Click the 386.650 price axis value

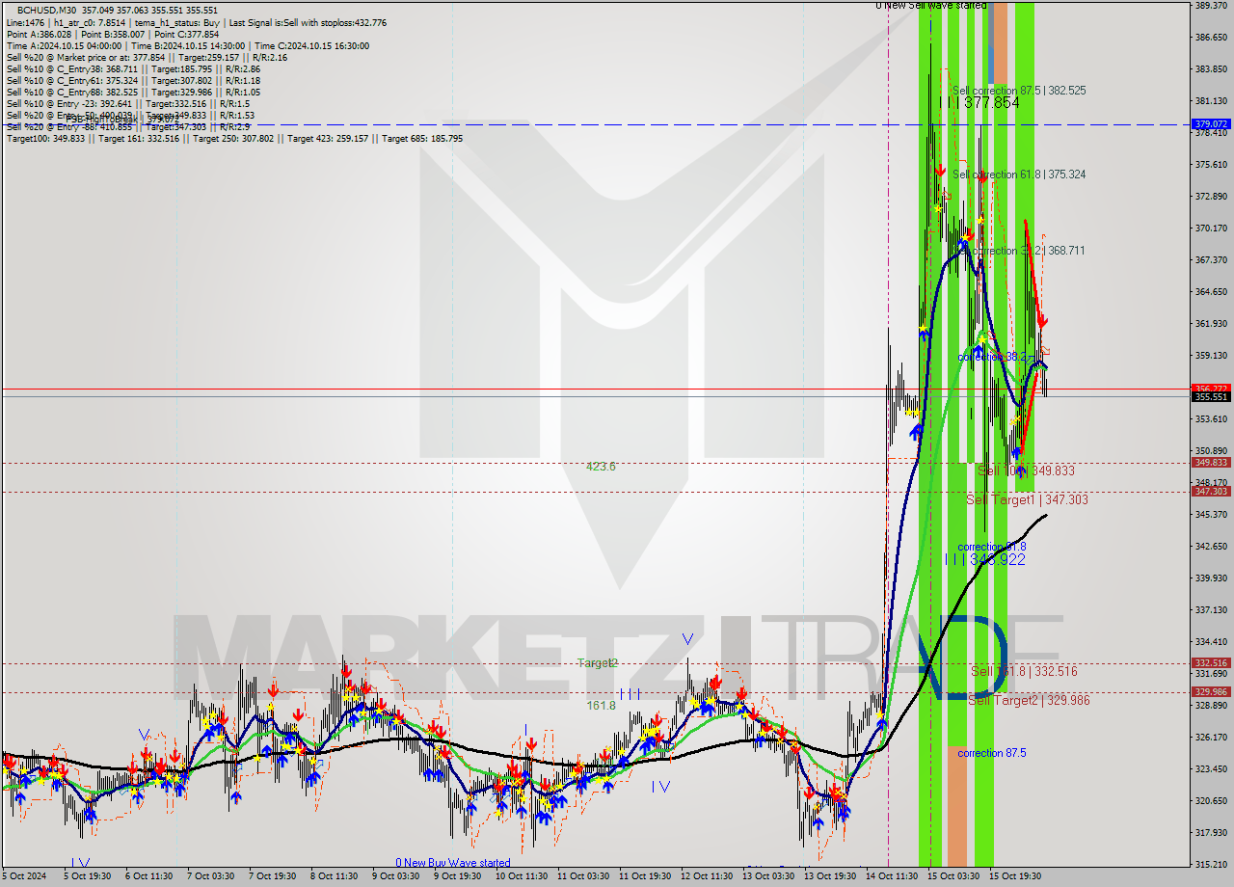point(1211,38)
